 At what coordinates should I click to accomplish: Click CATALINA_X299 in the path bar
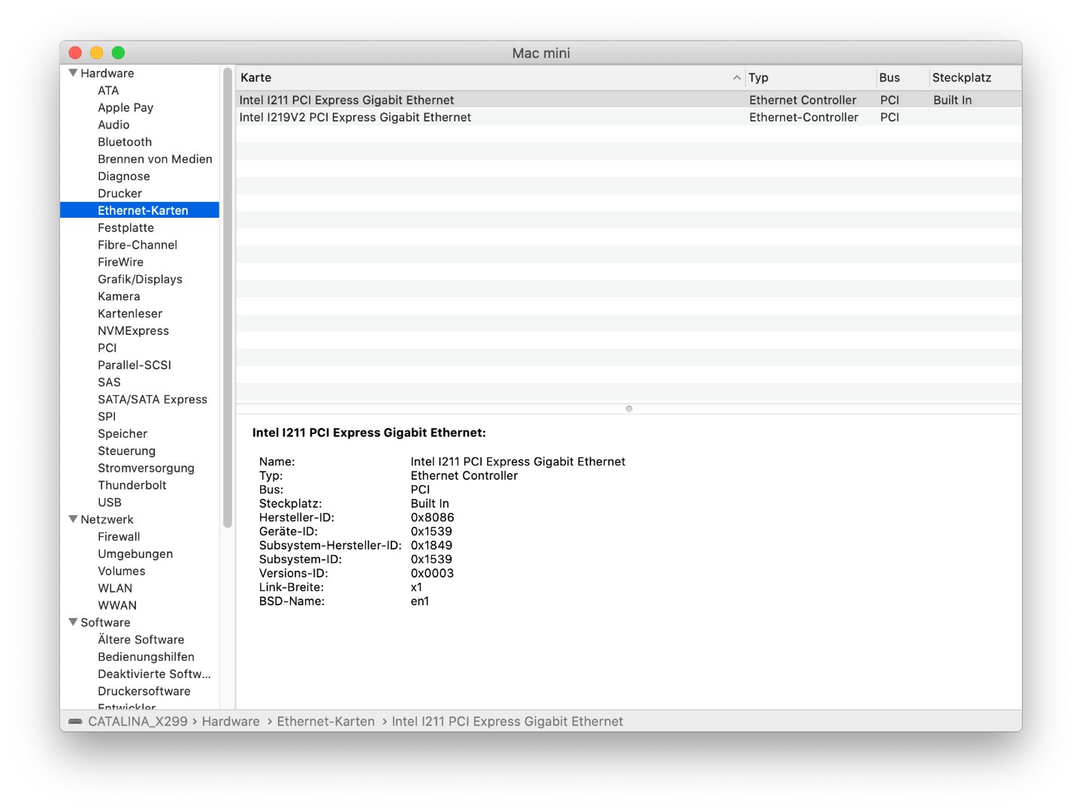[x=138, y=722]
